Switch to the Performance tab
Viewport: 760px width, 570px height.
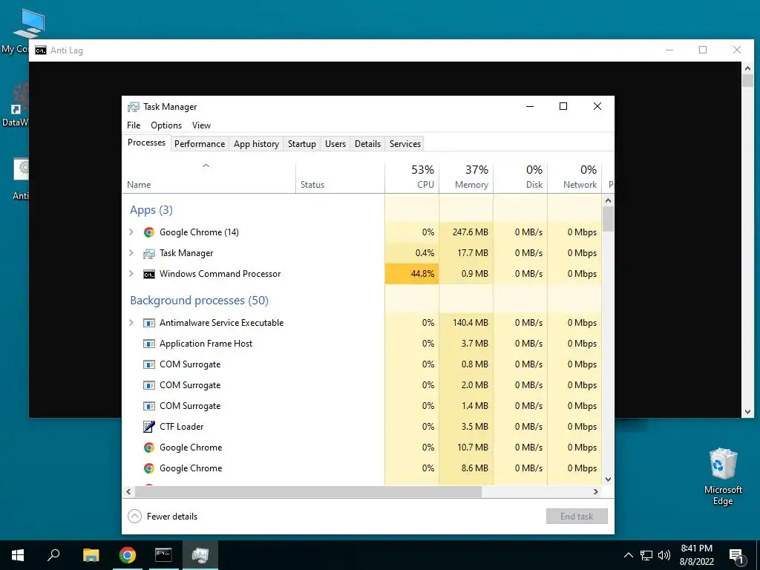200,144
